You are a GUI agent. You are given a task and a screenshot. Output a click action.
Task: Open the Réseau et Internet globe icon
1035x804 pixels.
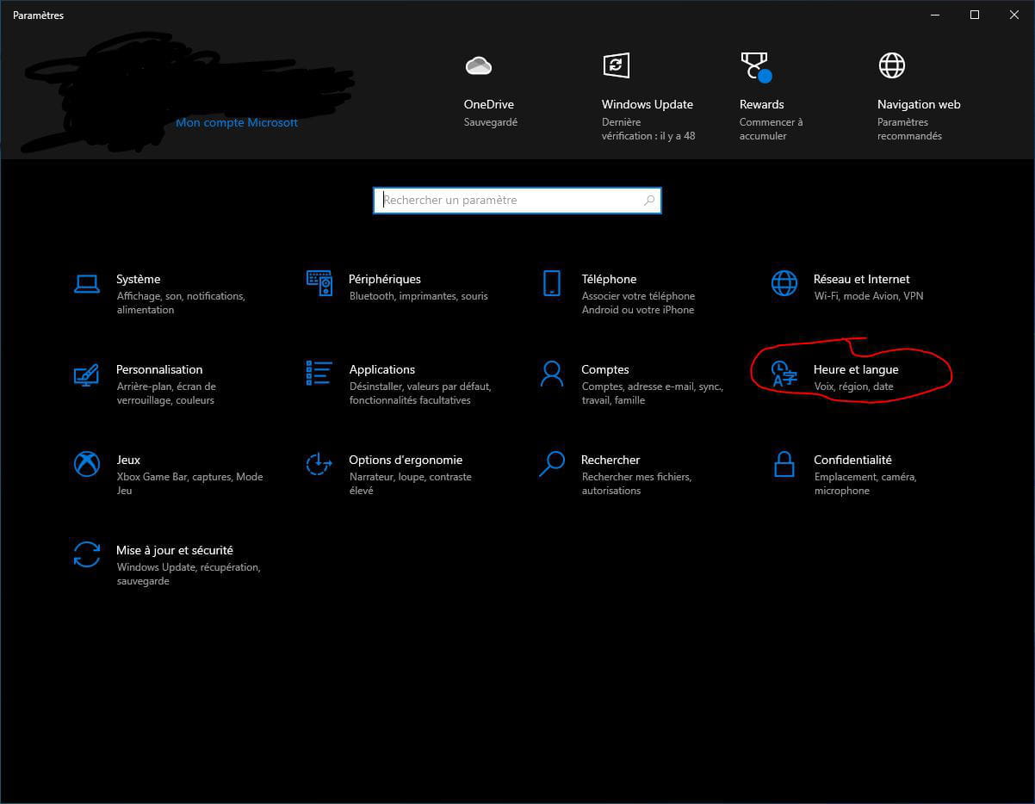coord(784,283)
